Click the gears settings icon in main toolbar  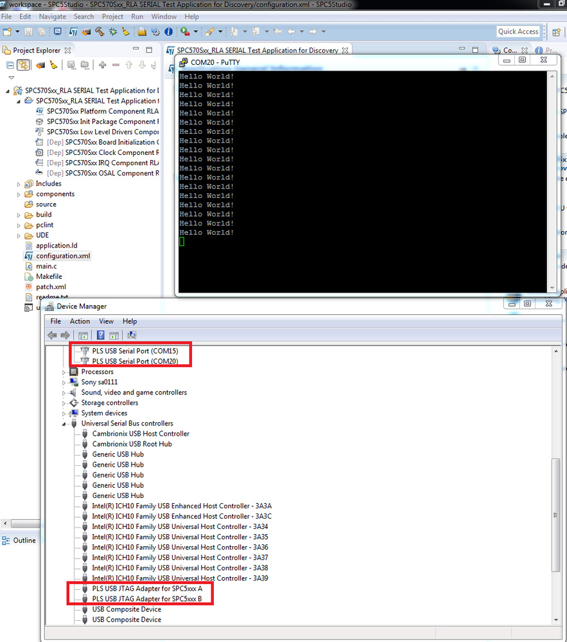pyautogui.click(x=155, y=31)
